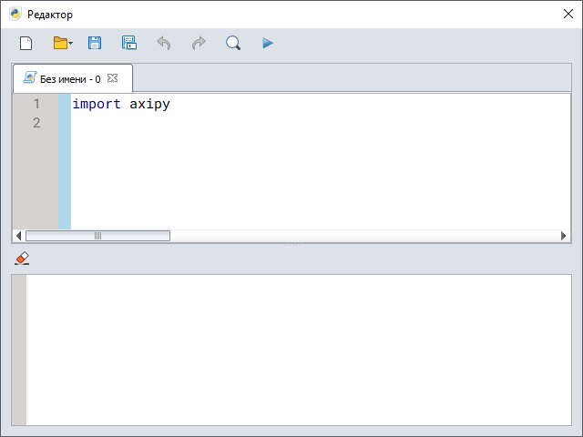583x437 pixels.
Task: Close the "Без имени - 0" tab
Action: coord(113,78)
